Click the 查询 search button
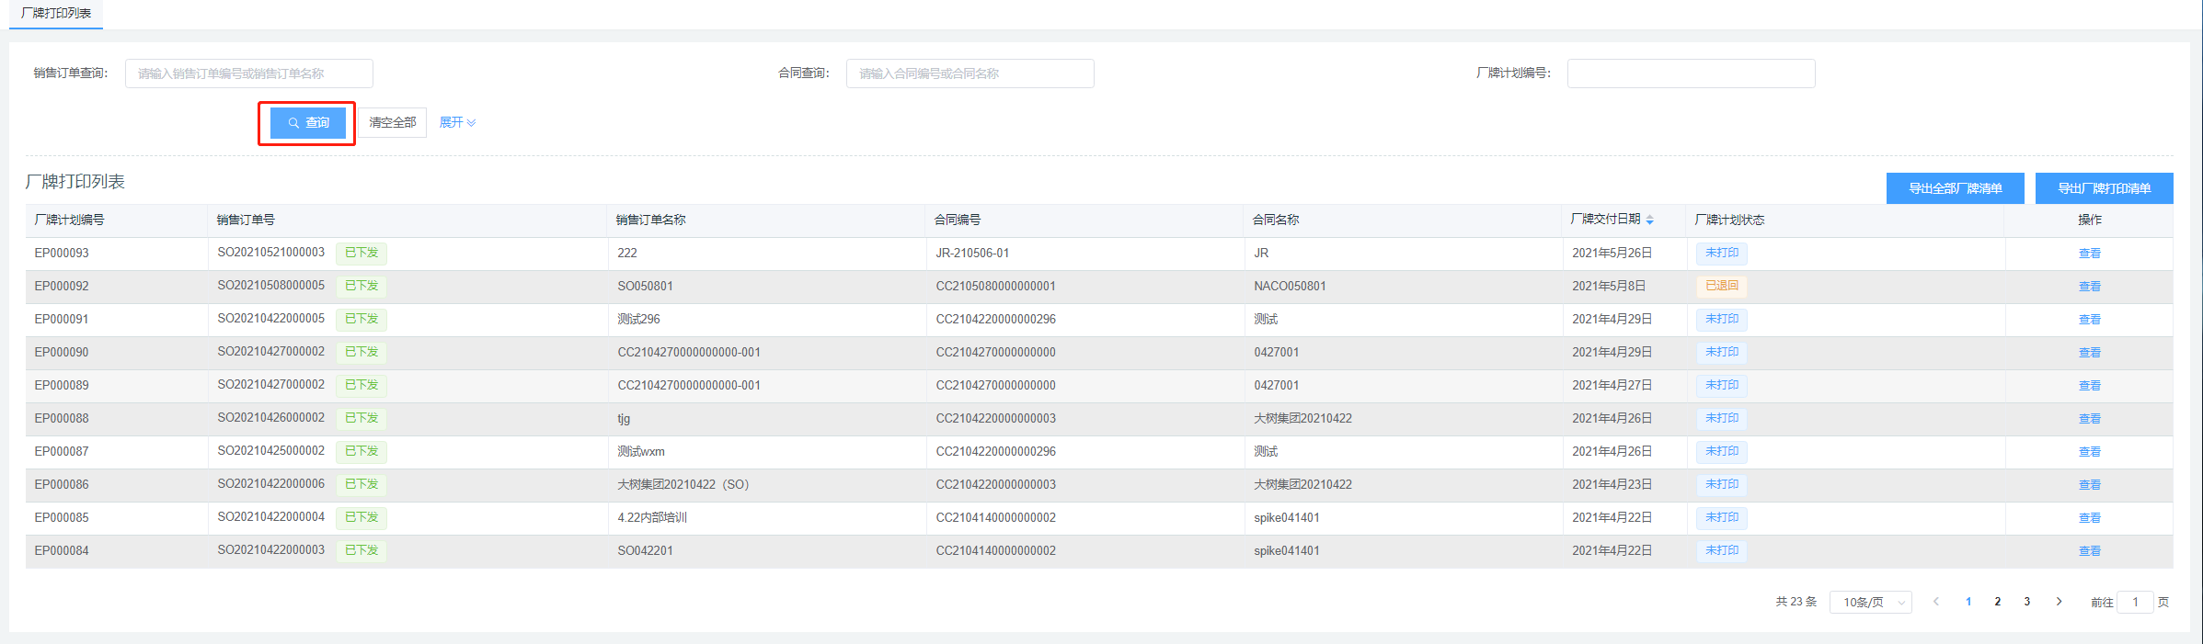 (307, 123)
